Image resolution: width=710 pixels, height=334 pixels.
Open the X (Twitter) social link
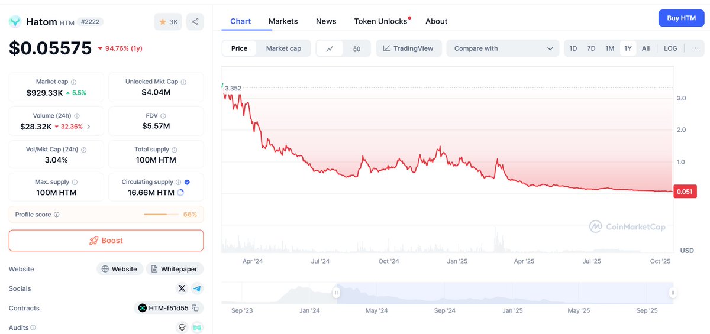pos(182,288)
